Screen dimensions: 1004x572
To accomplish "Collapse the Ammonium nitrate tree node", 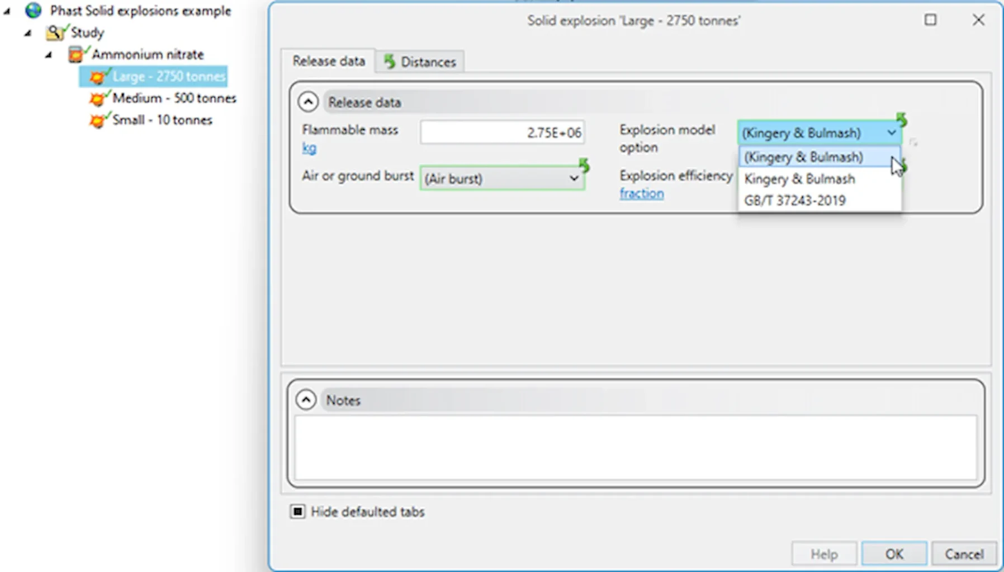I will coord(49,55).
